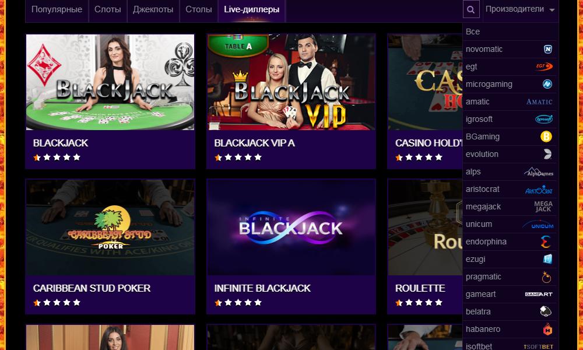The width and height of the screenshot is (583, 350).
Task: Select the evolution provider icon
Action: tap(547, 154)
